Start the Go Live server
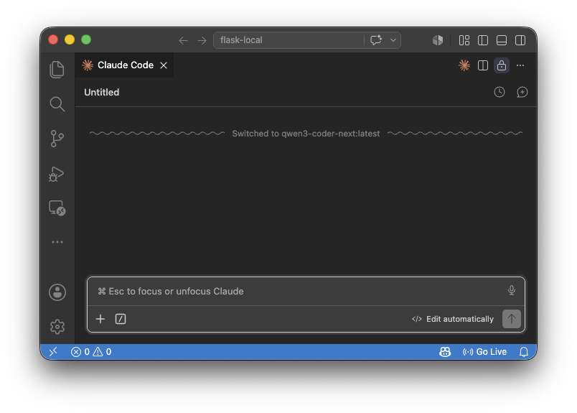Viewport: 577px width, 413px height. (484, 352)
